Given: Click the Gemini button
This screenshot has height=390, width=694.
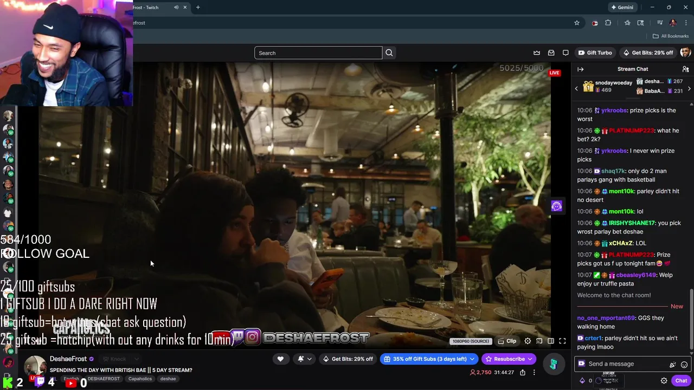Looking at the screenshot, I should (622, 8).
